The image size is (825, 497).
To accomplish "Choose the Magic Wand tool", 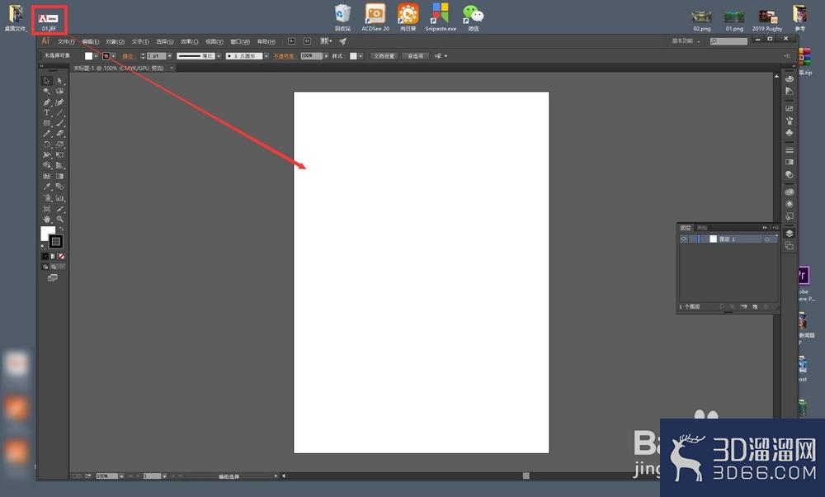I will pos(47,91).
